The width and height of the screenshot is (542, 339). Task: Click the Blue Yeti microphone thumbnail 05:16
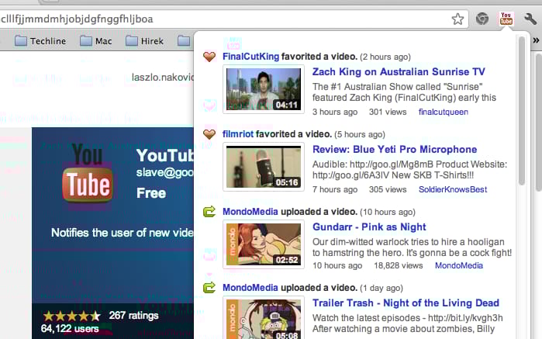(264, 167)
